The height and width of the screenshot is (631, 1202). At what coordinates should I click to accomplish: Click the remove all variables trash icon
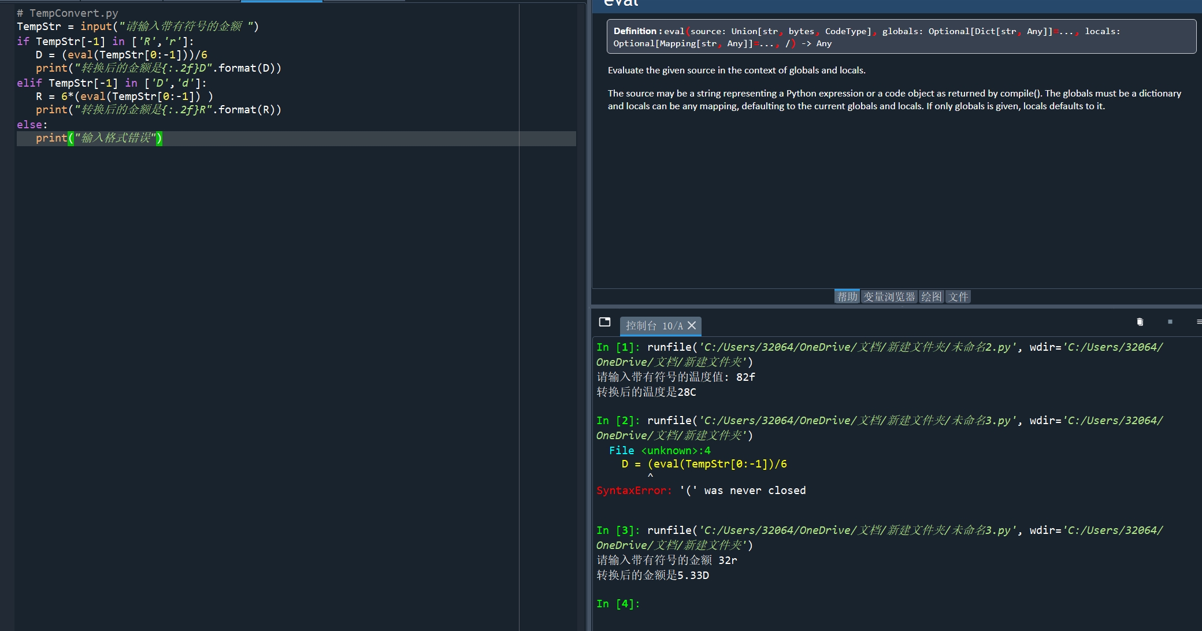1140,322
